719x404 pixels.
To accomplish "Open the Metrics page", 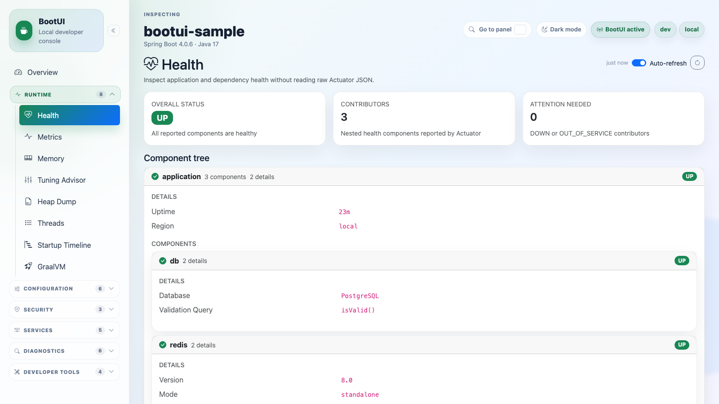I will click(69, 137).
